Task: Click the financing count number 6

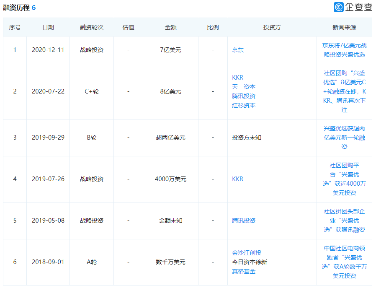Action: tap(33, 8)
